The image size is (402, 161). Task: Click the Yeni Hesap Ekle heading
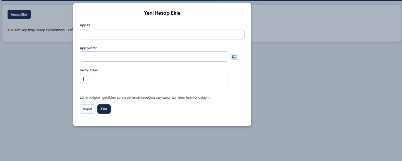(162, 13)
